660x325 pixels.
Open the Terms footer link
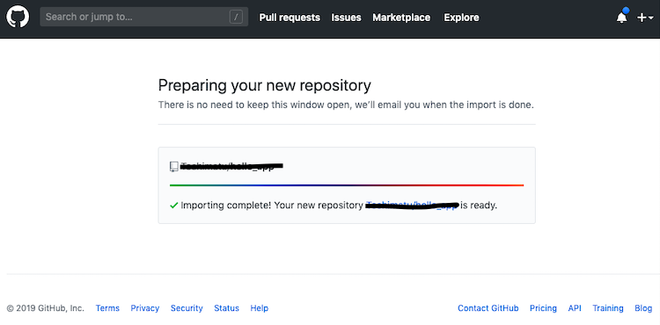pos(107,308)
